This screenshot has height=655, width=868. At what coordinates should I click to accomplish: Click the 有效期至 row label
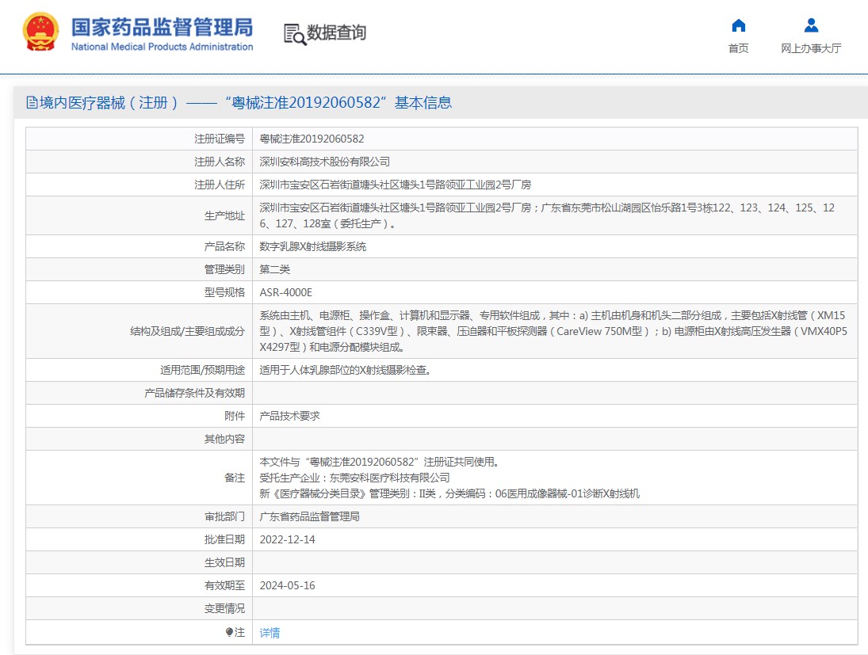(224, 585)
